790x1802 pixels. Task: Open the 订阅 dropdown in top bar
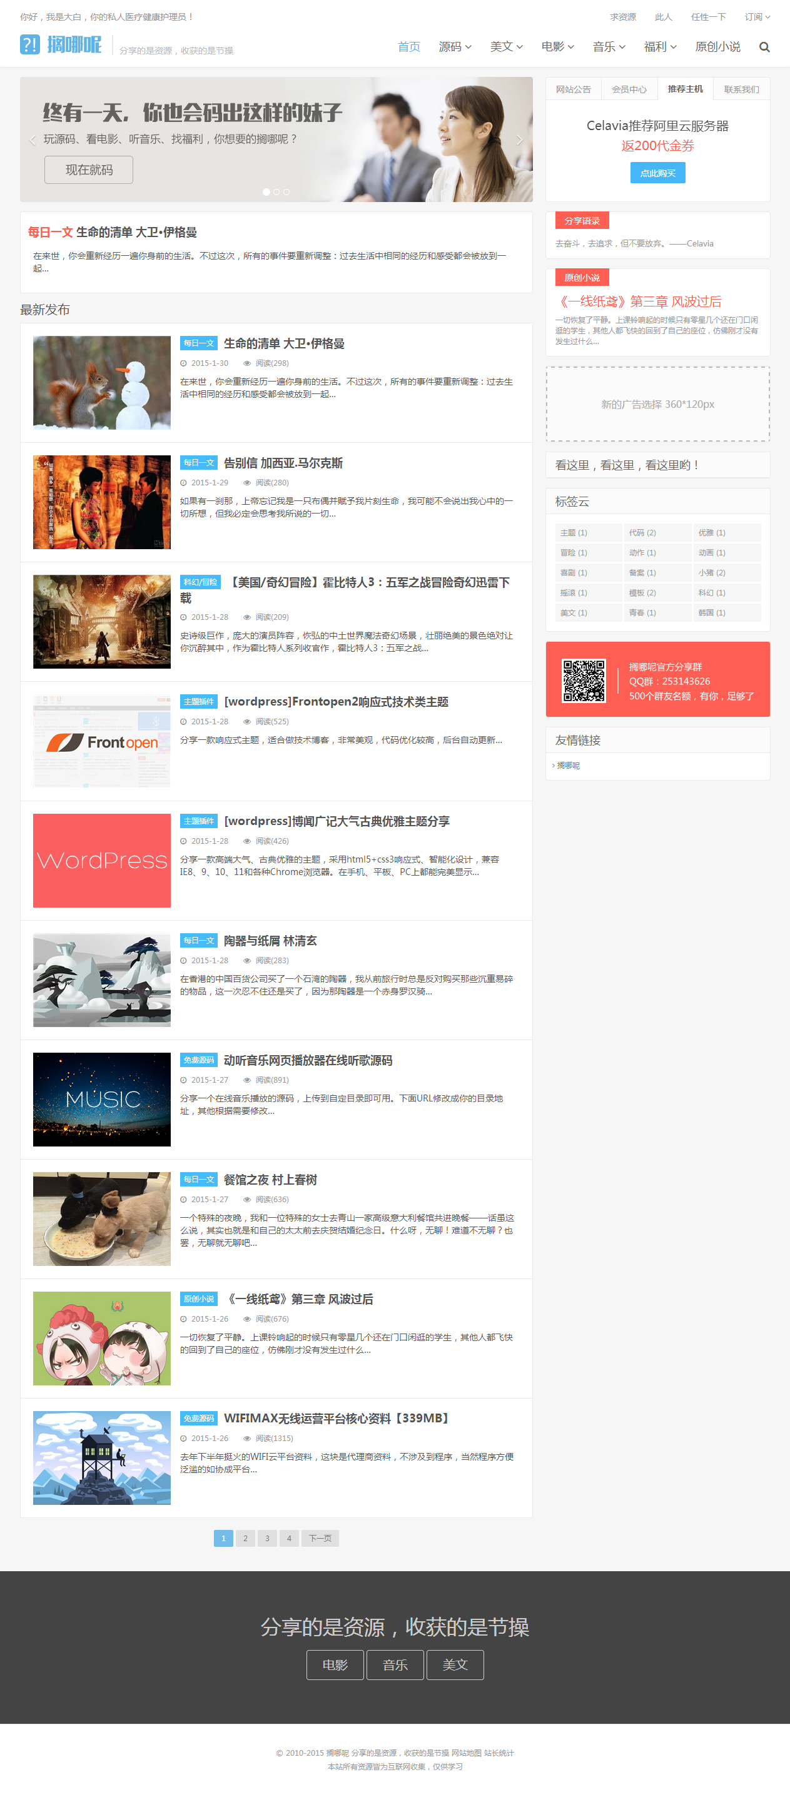(x=756, y=17)
